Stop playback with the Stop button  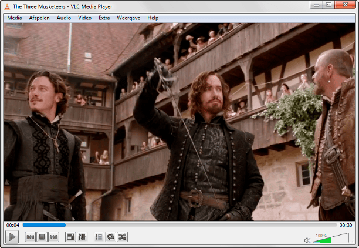(x=42, y=237)
